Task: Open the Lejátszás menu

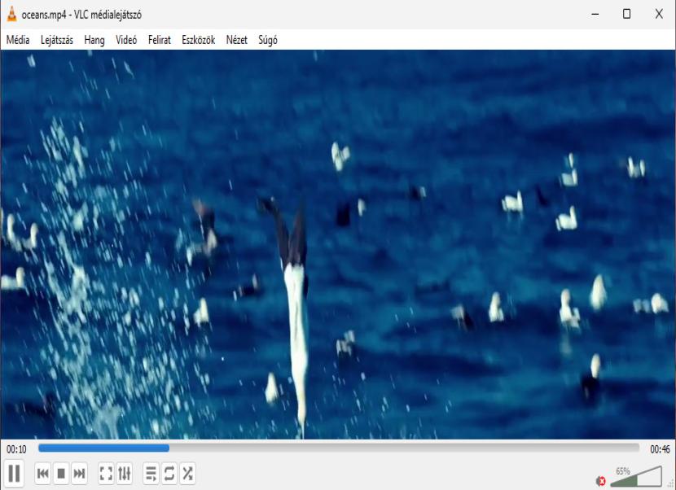Action: [57, 40]
